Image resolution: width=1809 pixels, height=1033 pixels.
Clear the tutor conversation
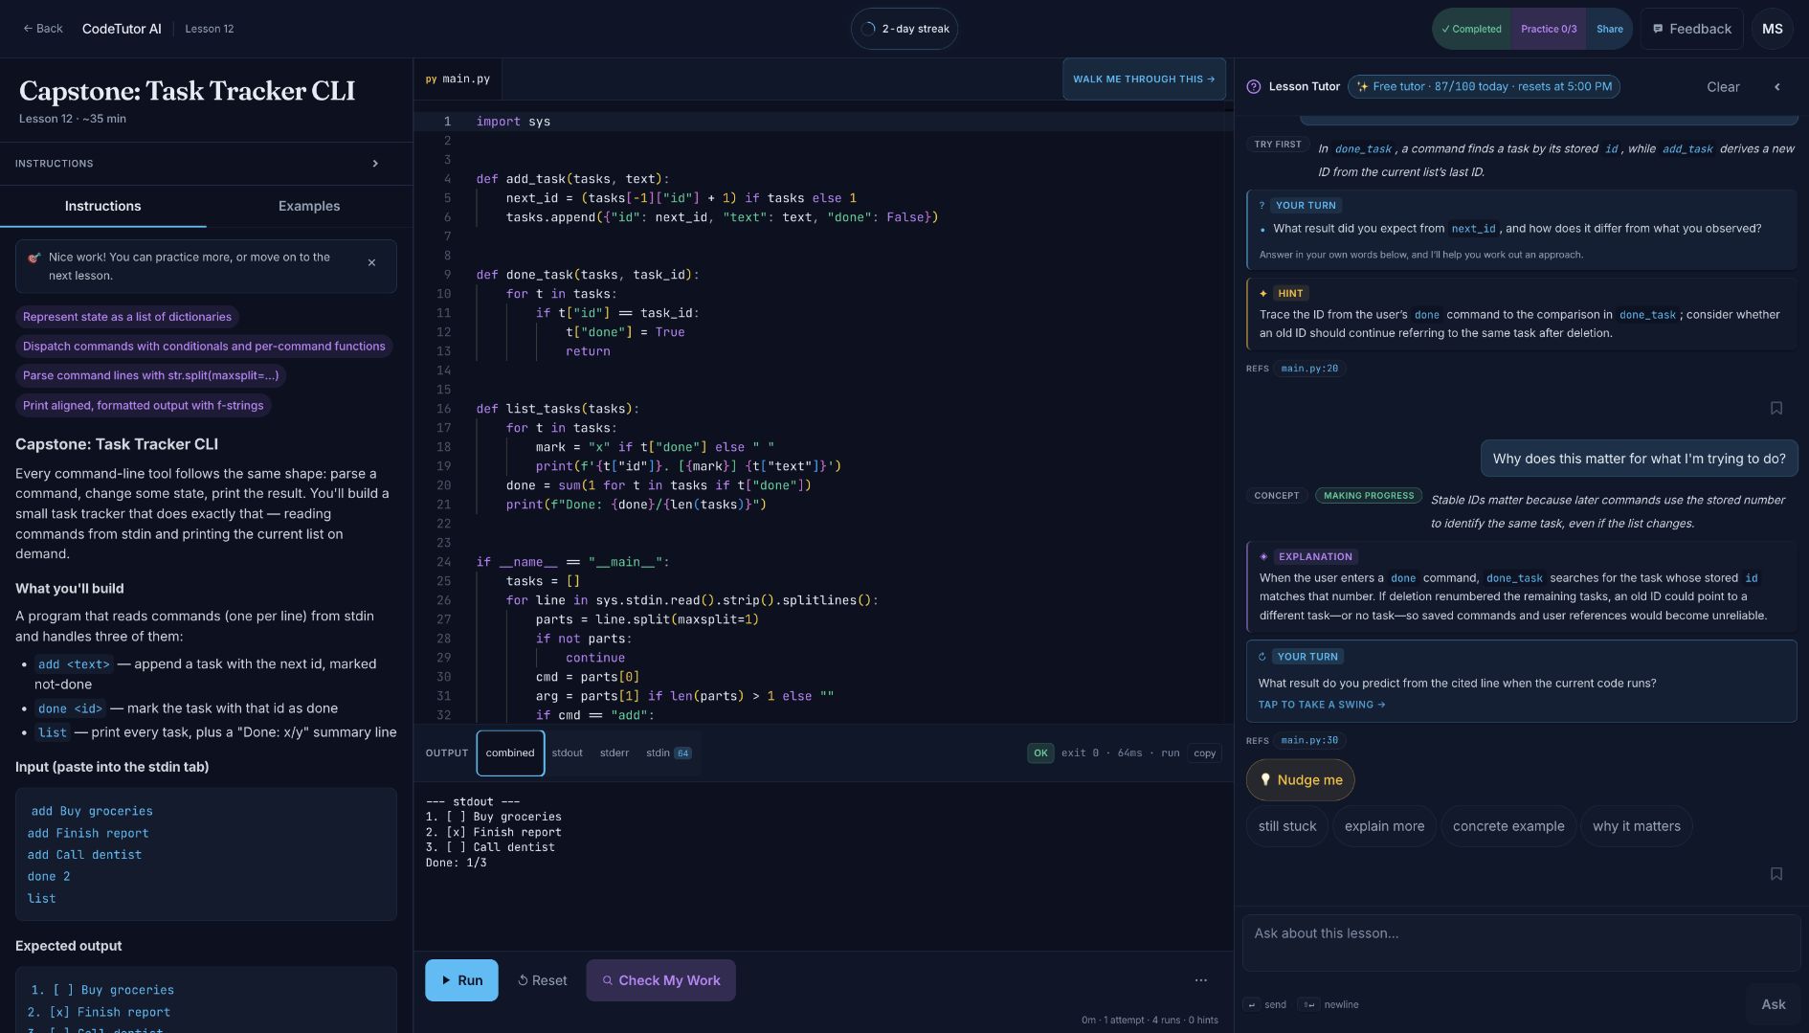pos(1723,87)
